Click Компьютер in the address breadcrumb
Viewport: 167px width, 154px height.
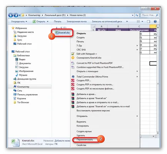click(x=34, y=15)
